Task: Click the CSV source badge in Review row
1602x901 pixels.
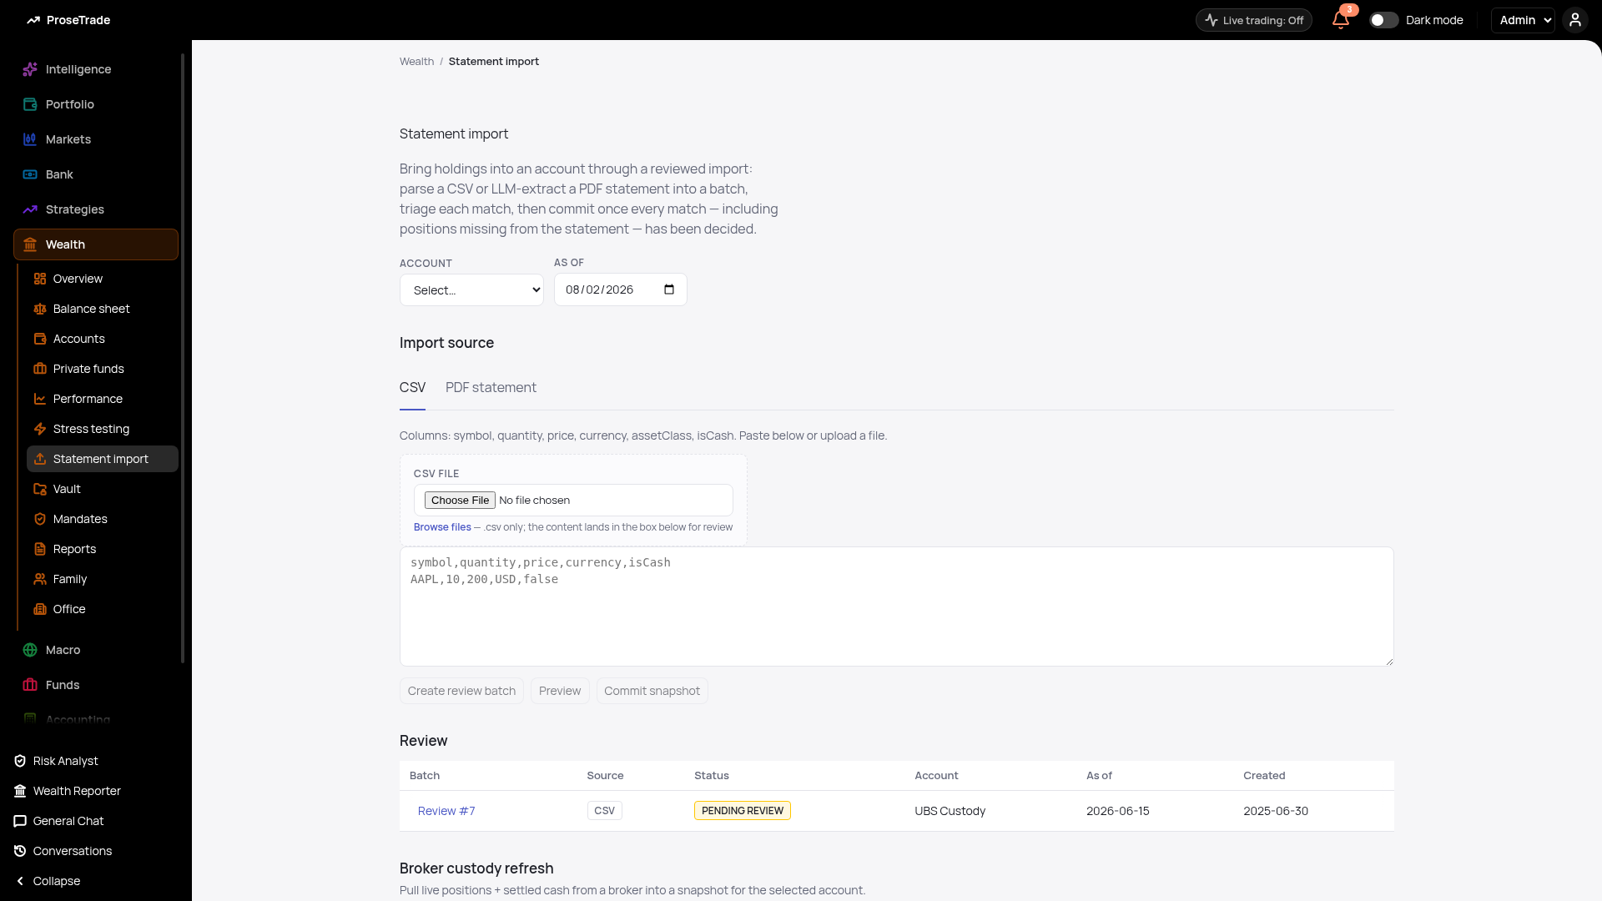Action: pyautogui.click(x=604, y=811)
